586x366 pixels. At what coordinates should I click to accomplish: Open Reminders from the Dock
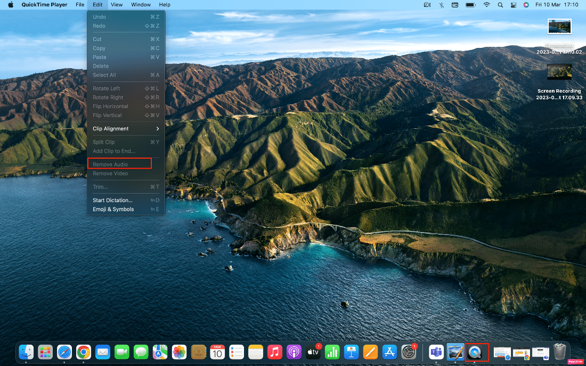pyautogui.click(x=237, y=352)
